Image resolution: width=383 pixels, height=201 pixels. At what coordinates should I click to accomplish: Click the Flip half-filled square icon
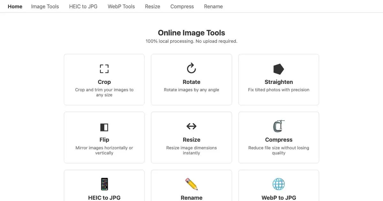pyautogui.click(x=104, y=127)
